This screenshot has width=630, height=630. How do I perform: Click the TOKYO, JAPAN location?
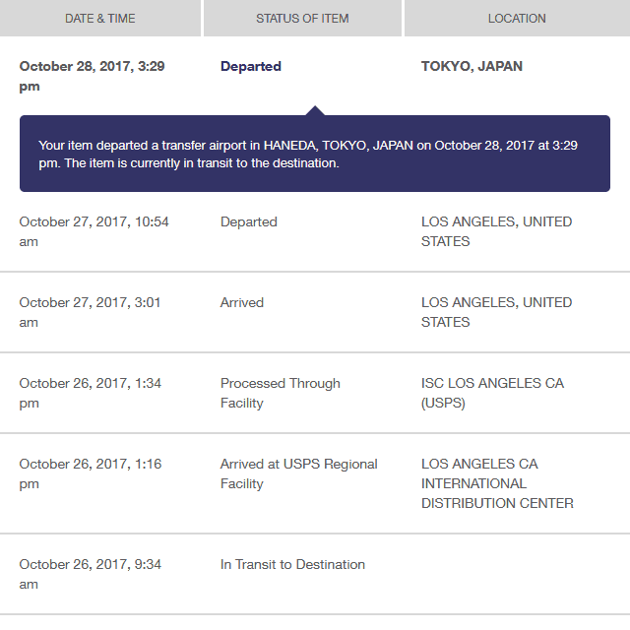(x=472, y=67)
